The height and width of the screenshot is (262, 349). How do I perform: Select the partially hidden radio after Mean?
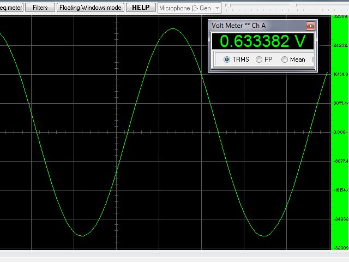(x=314, y=59)
